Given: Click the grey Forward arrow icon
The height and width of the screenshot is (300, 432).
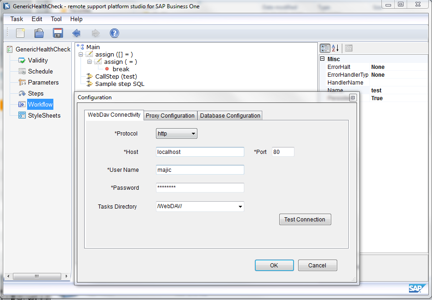Looking at the screenshot, I should click(96, 33).
